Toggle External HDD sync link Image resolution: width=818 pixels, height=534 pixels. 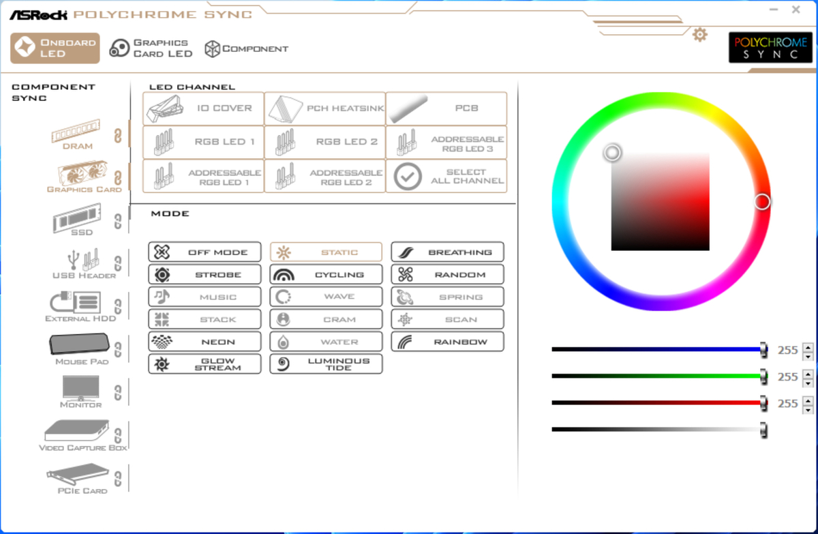(117, 306)
